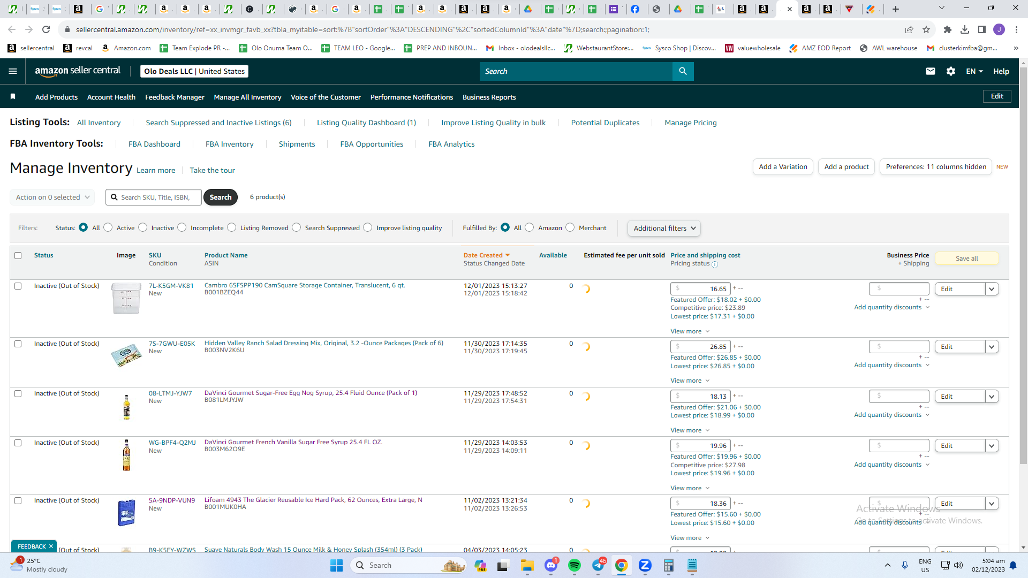Open Feedback Manager in the nav bar
The width and height of the screenshot is (1028, 578).
pos(175,97)
